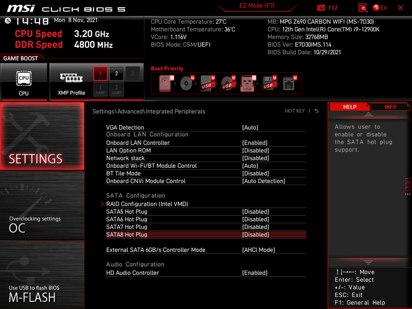Open the SETTINGS panel
The height and width of the screenshot is (309, 412).
(x=42, y=136)
